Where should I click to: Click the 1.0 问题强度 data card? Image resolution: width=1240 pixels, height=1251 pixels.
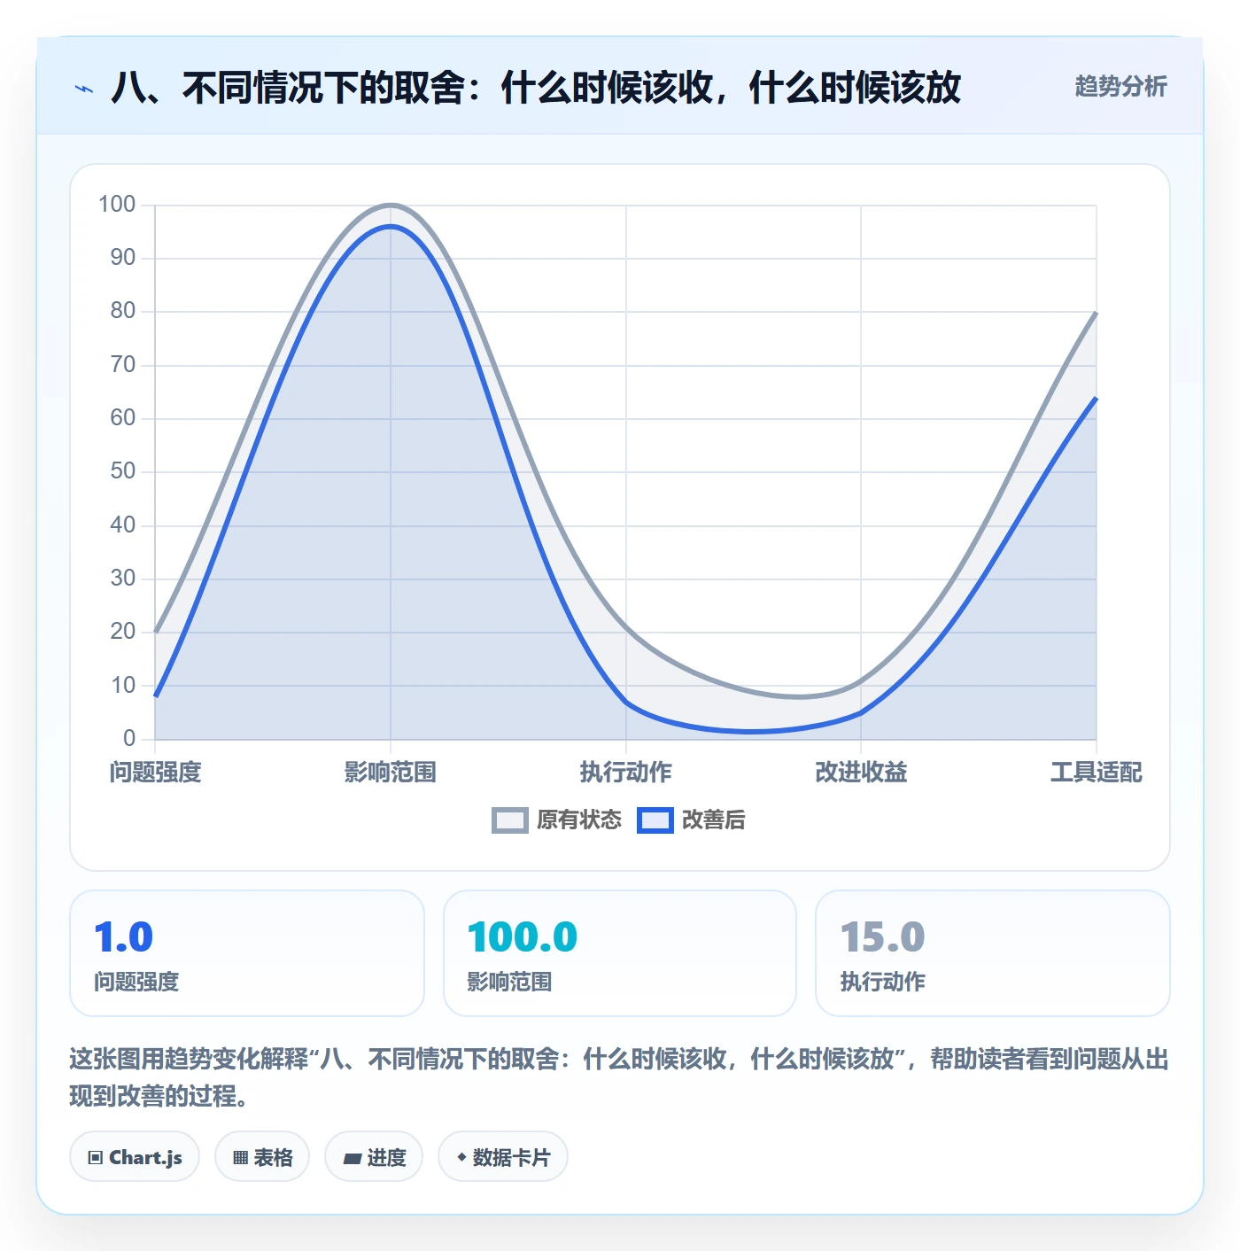tap(247, 953)
